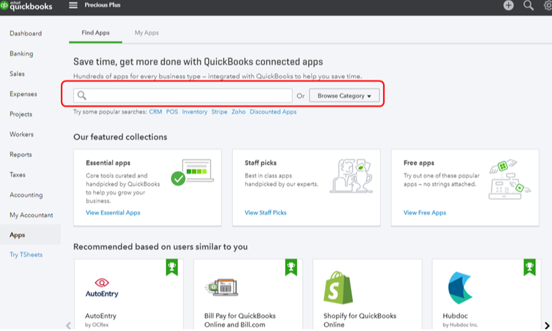Open Dashboard in the sidebar
552x331 pixels.
click(26, 33)
